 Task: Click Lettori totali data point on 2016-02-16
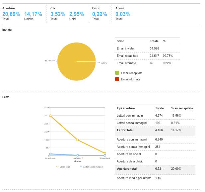50,116
